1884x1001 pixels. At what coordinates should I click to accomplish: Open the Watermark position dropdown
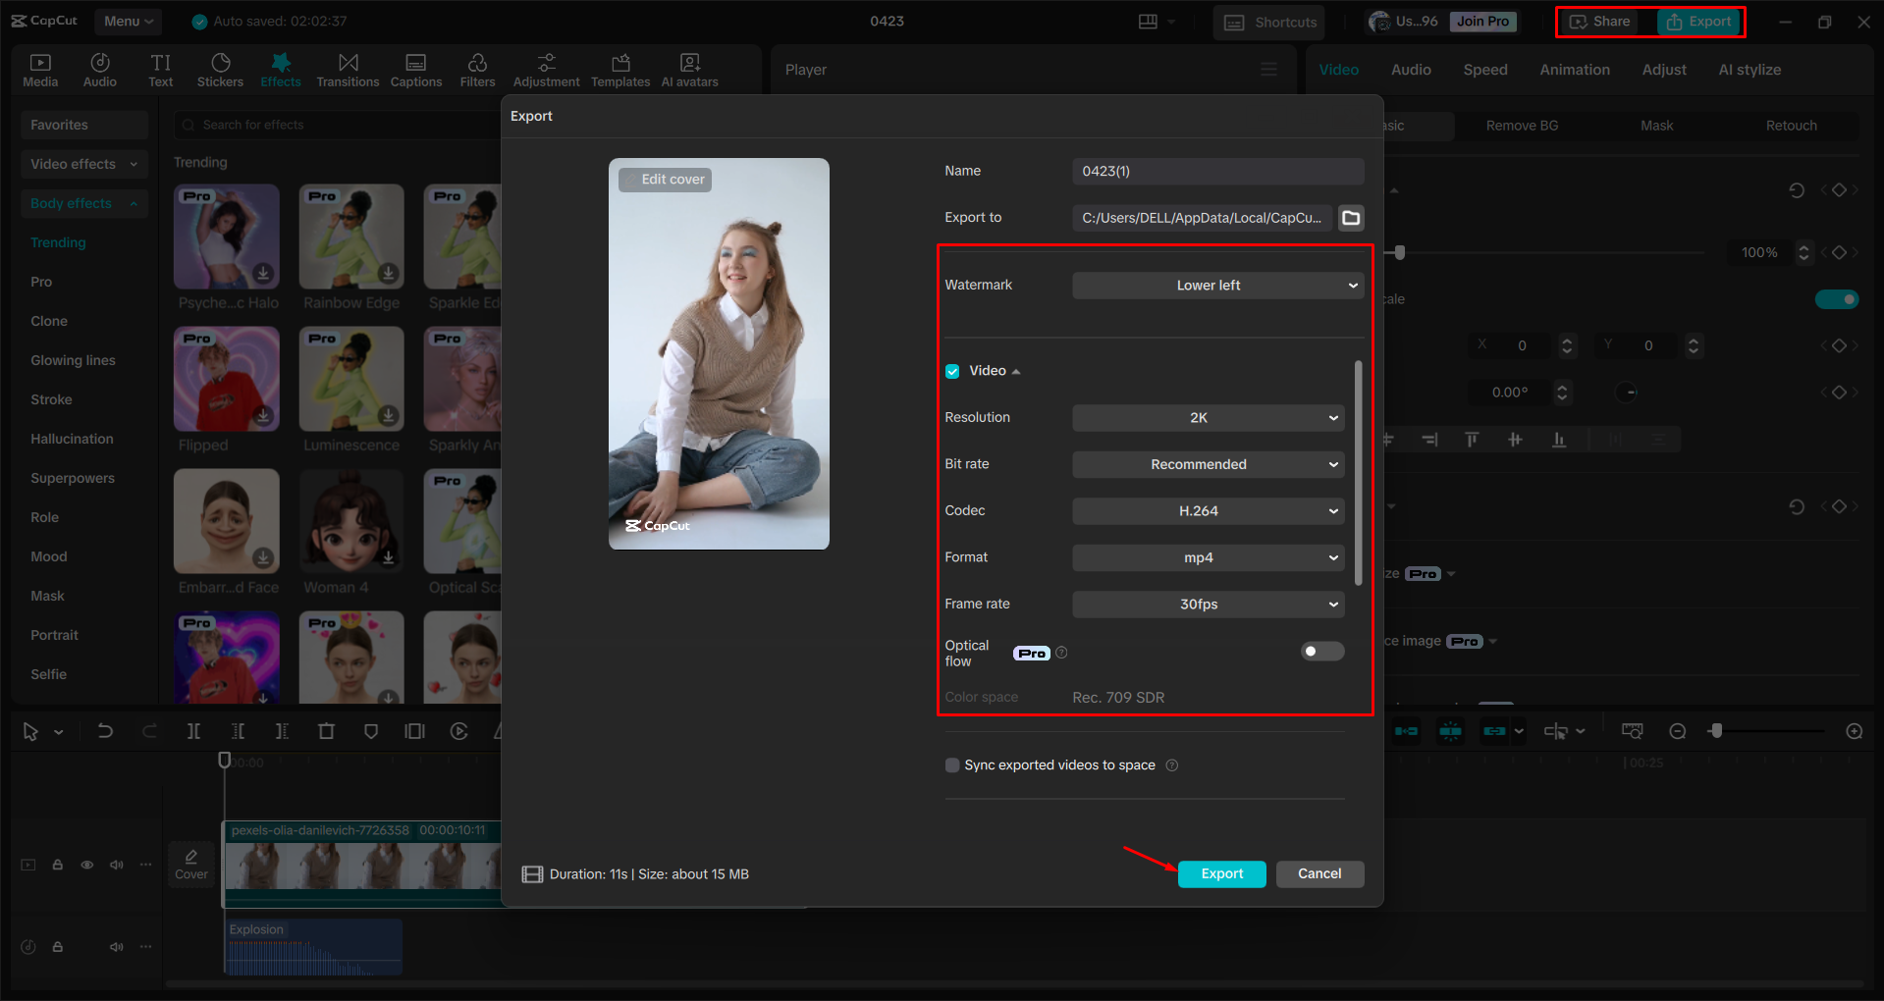pos(1217,286)
